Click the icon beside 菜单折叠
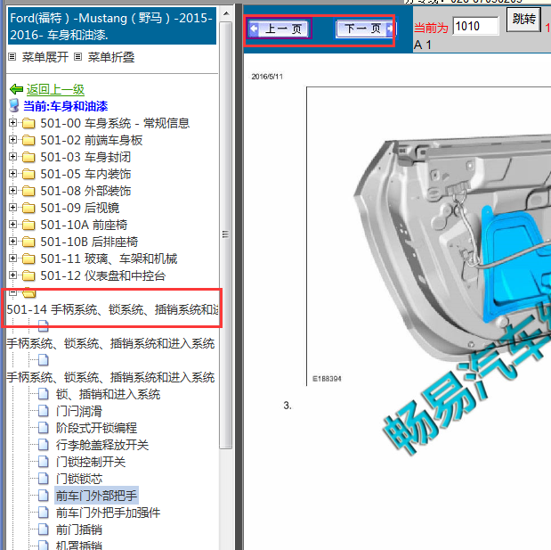 click(78, 57)
